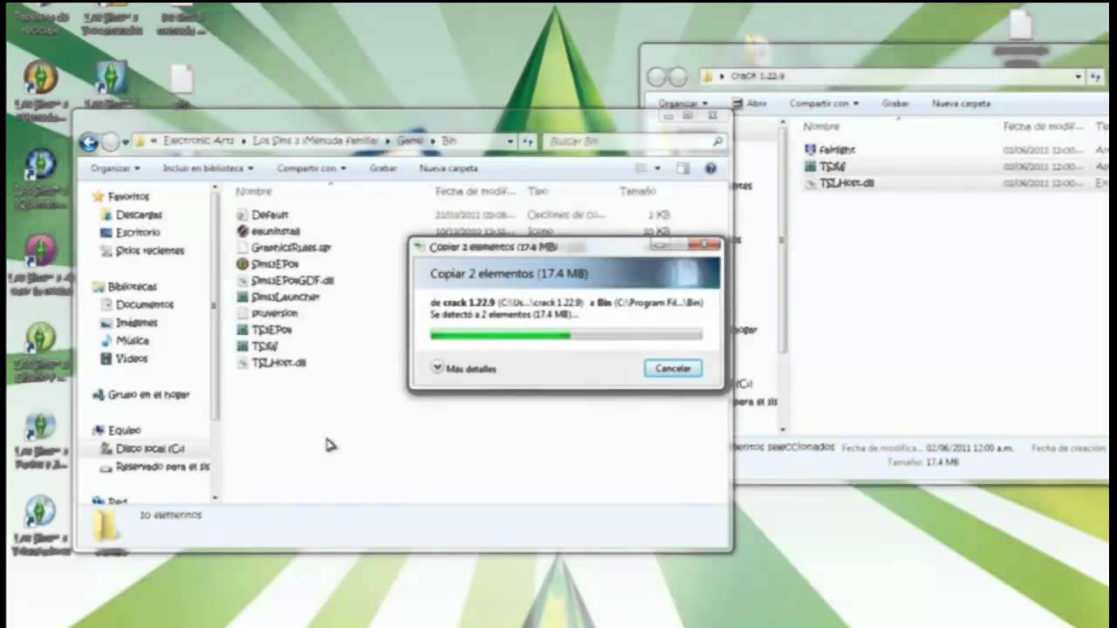Image resolution: width=1117 pixels, height=628 pixels.
Task: Click Game breadcrumb segment
Action: coord(409,140)
